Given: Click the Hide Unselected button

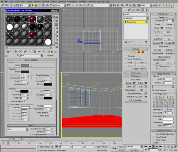Looking at the screenshot, I should point(164,57).
